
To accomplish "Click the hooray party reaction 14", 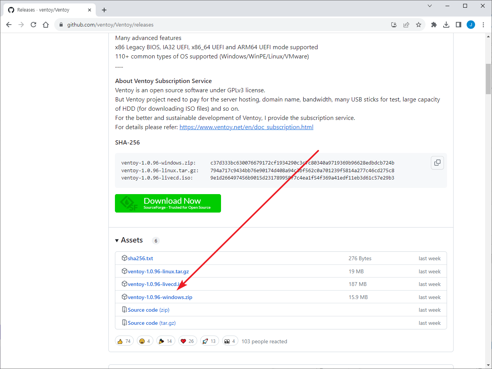I will (166, 341).
